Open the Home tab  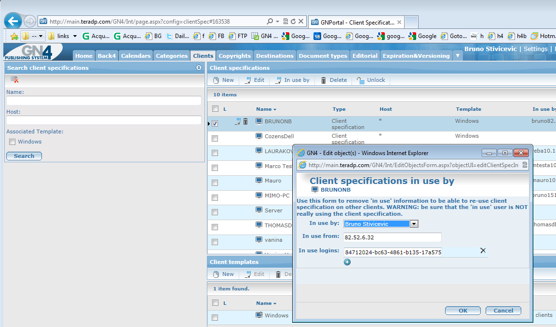tap(84, 55)
